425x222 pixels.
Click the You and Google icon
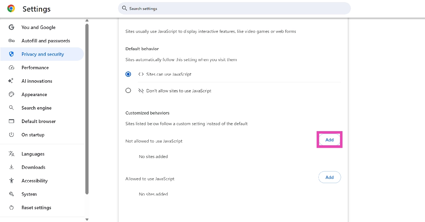11,27
